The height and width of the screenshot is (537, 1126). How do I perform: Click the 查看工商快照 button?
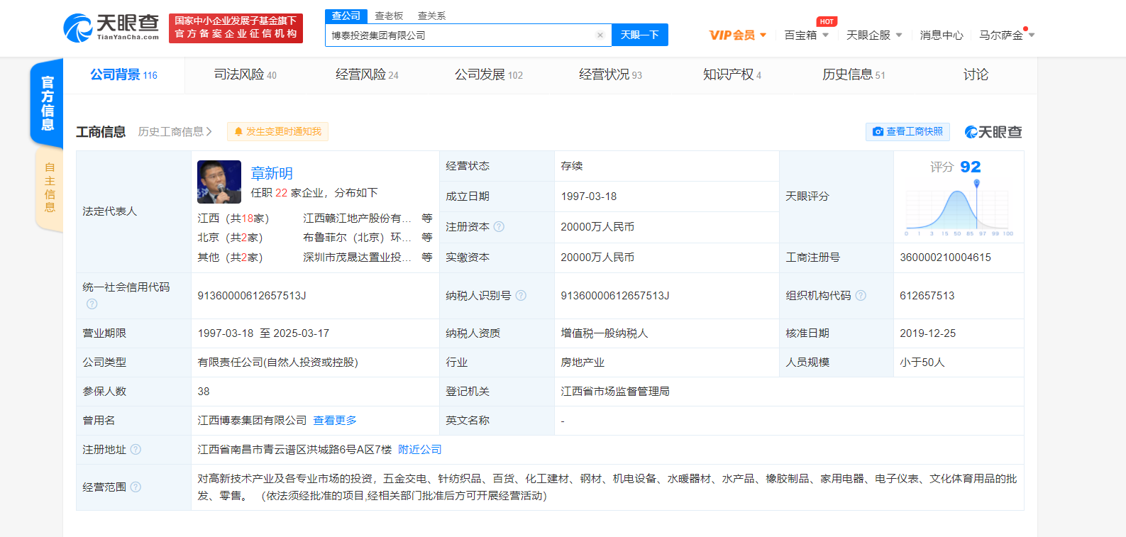tap(907, 132)
